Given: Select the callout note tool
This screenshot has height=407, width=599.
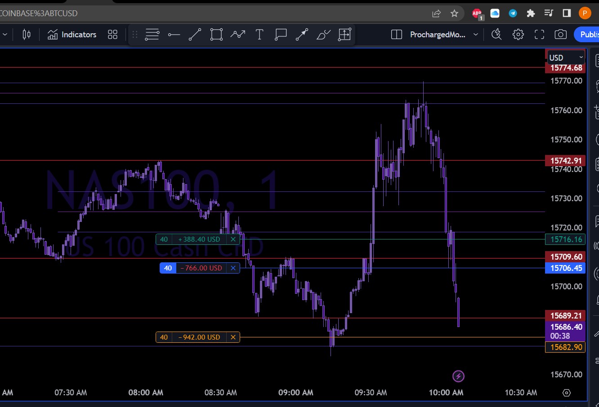Looking at the screenshot, I should point(281,35).
